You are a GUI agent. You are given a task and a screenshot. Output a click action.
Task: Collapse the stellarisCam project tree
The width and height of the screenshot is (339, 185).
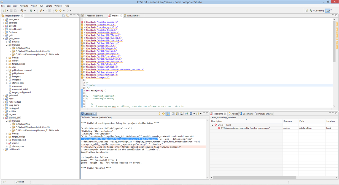(4, 117)
